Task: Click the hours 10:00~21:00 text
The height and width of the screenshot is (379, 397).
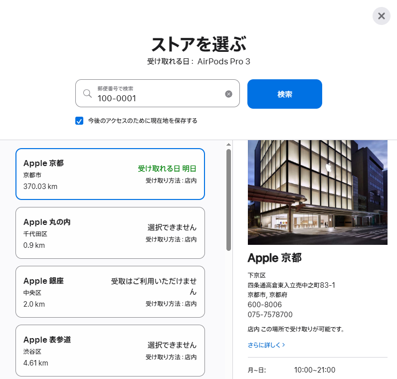Action: click(315, 370)
